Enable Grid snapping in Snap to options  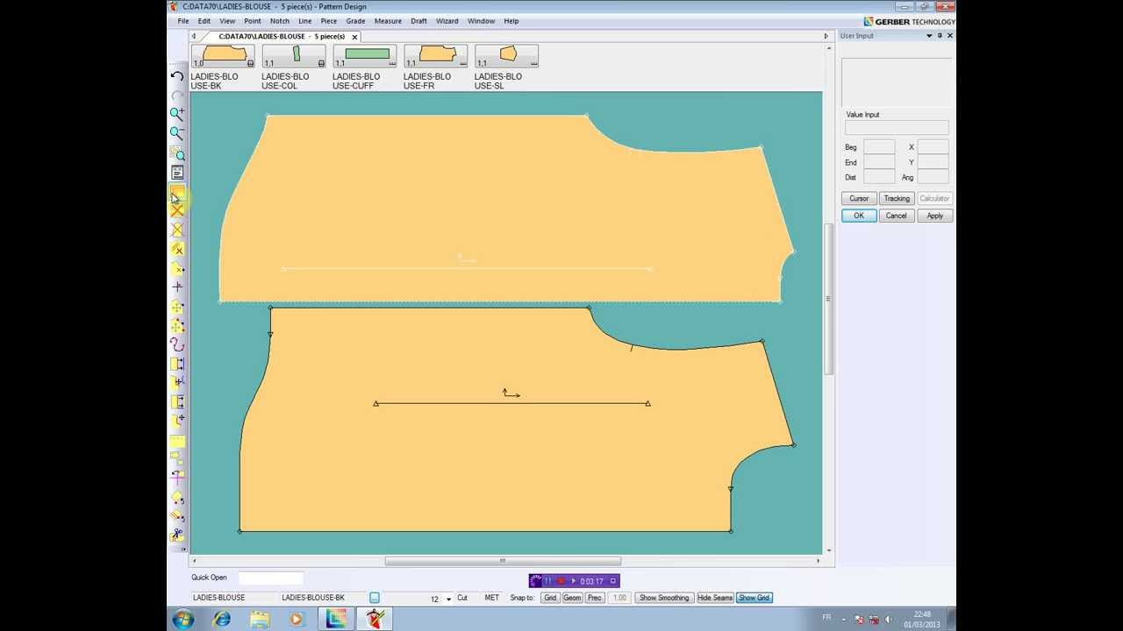tap(550, 598)
